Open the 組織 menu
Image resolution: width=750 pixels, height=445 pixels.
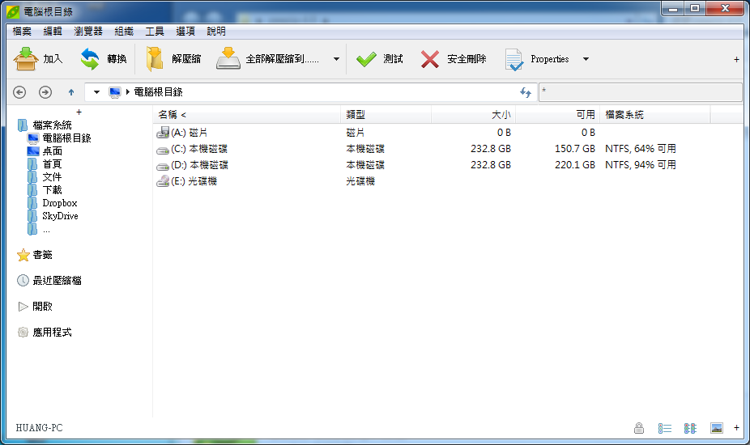[x=124, y=31]
